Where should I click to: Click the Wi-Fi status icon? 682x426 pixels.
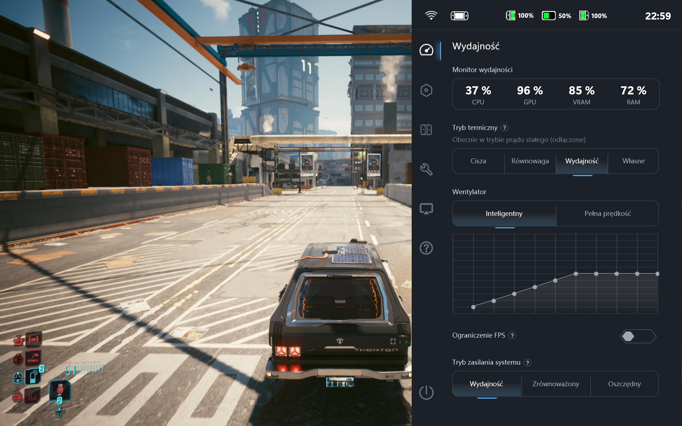[431, 15]
